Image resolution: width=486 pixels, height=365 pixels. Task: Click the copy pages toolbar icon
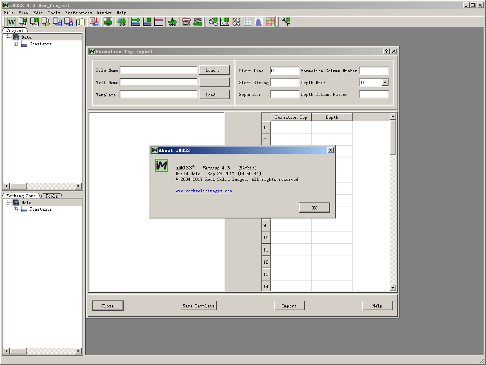[x=80, y=22]
